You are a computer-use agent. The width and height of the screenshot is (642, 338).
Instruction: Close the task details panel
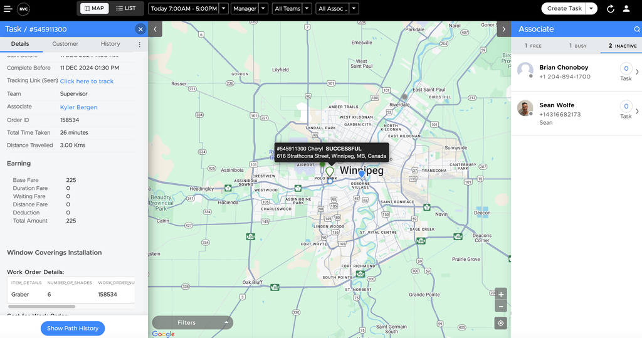pos(140,29)
